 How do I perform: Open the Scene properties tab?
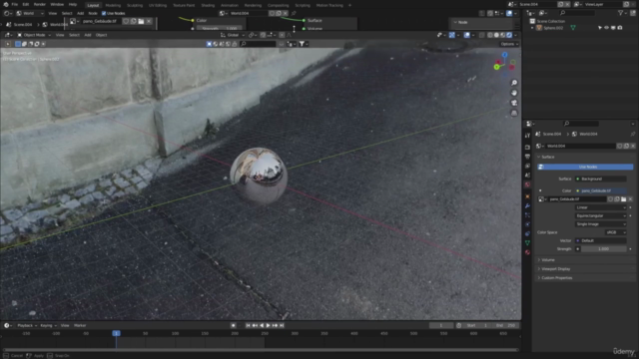click(x=527, y=176)
